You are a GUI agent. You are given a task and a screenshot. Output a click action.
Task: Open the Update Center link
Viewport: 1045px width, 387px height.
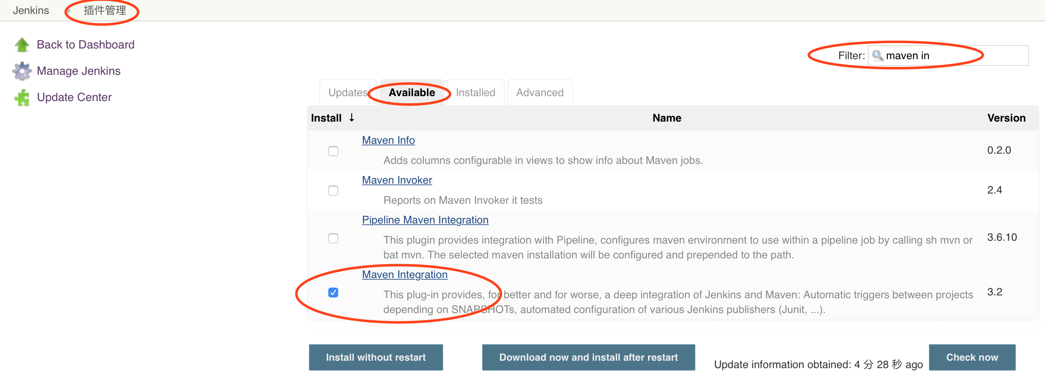pos(74,97)
